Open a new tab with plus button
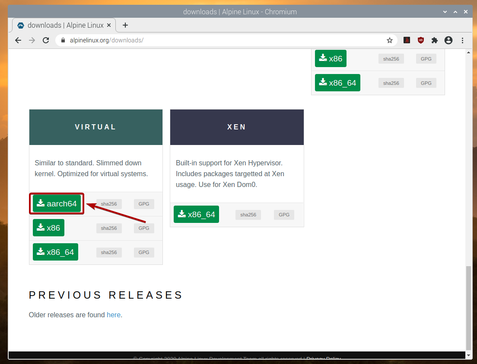 pyautogui.click(x=125, y=25)
